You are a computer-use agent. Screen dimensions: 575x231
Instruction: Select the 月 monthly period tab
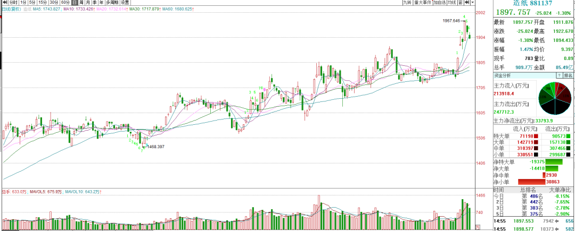point(88,3)
